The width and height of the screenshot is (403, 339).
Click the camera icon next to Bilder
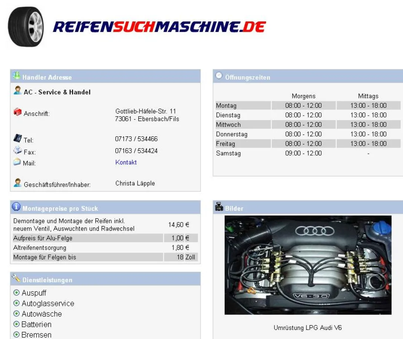tap(219, 207)
